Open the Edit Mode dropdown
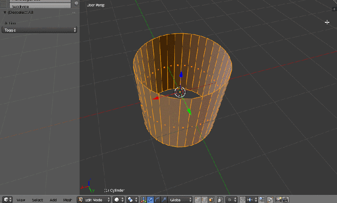 pos(94,200)
